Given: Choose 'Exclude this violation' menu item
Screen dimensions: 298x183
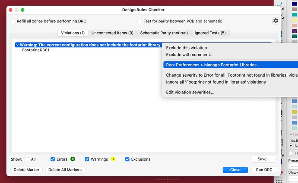Looking at the screenshot, I should pyautogui.click(x=187, y=48).
